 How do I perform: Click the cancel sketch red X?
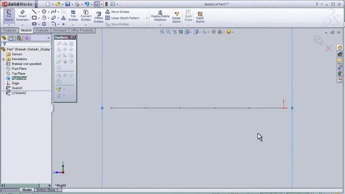tap(328, 48)
